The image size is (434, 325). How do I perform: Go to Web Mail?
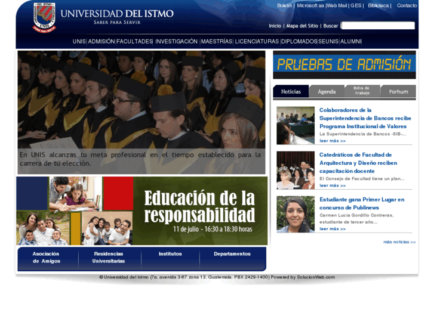tap(337, 5)
